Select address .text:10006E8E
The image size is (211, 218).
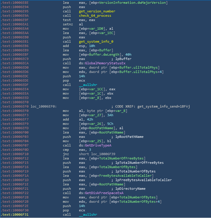pos(15,3)
